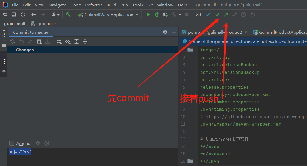Show Git history clock icon
This screenshot has width=307, height=166.
243,15
